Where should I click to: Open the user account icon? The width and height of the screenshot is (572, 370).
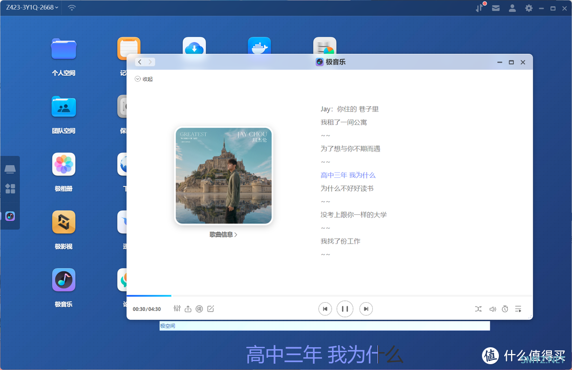coord(512,8)
